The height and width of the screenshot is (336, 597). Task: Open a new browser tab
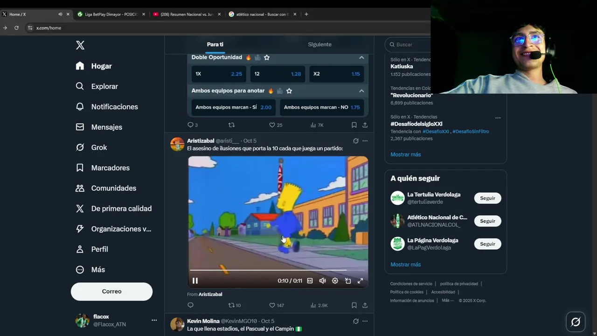tap(306, 14)
